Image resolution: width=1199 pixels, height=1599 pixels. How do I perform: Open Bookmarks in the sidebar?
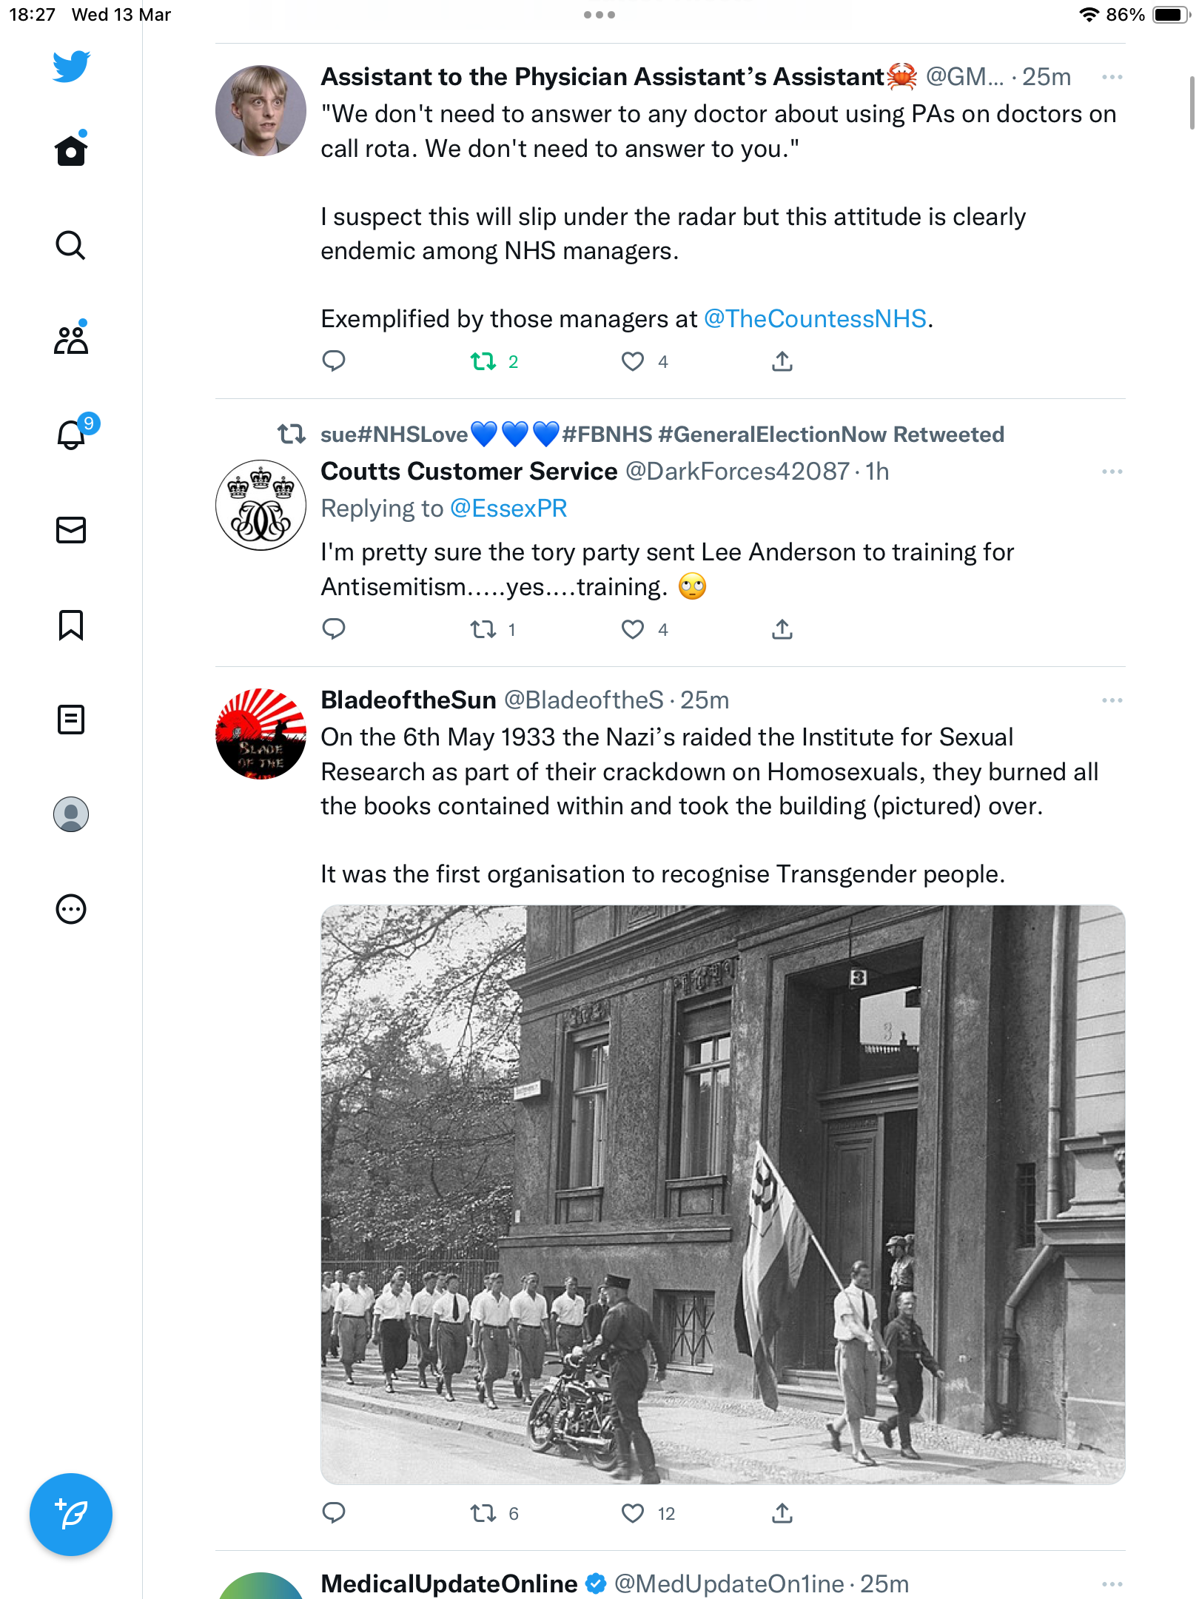tap(71, 625)
